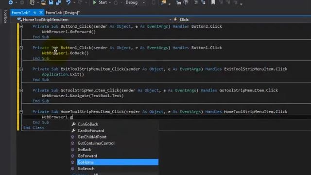Click the Application.Exit() code line
Screen dimensions: 311x175
63,74
